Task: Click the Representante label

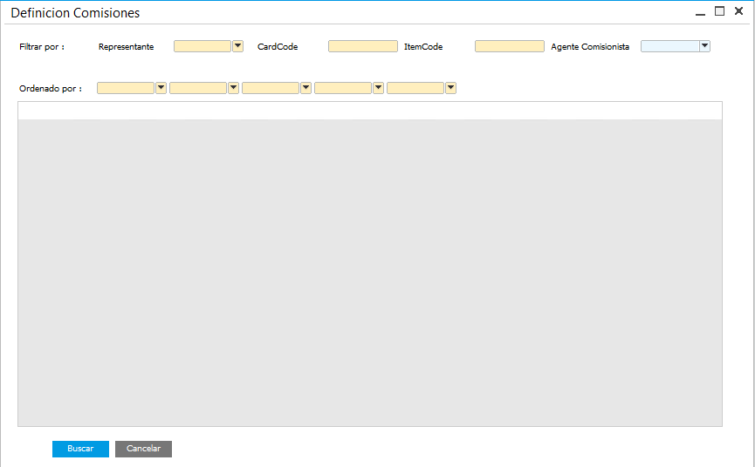Action: tap(127, 46)
